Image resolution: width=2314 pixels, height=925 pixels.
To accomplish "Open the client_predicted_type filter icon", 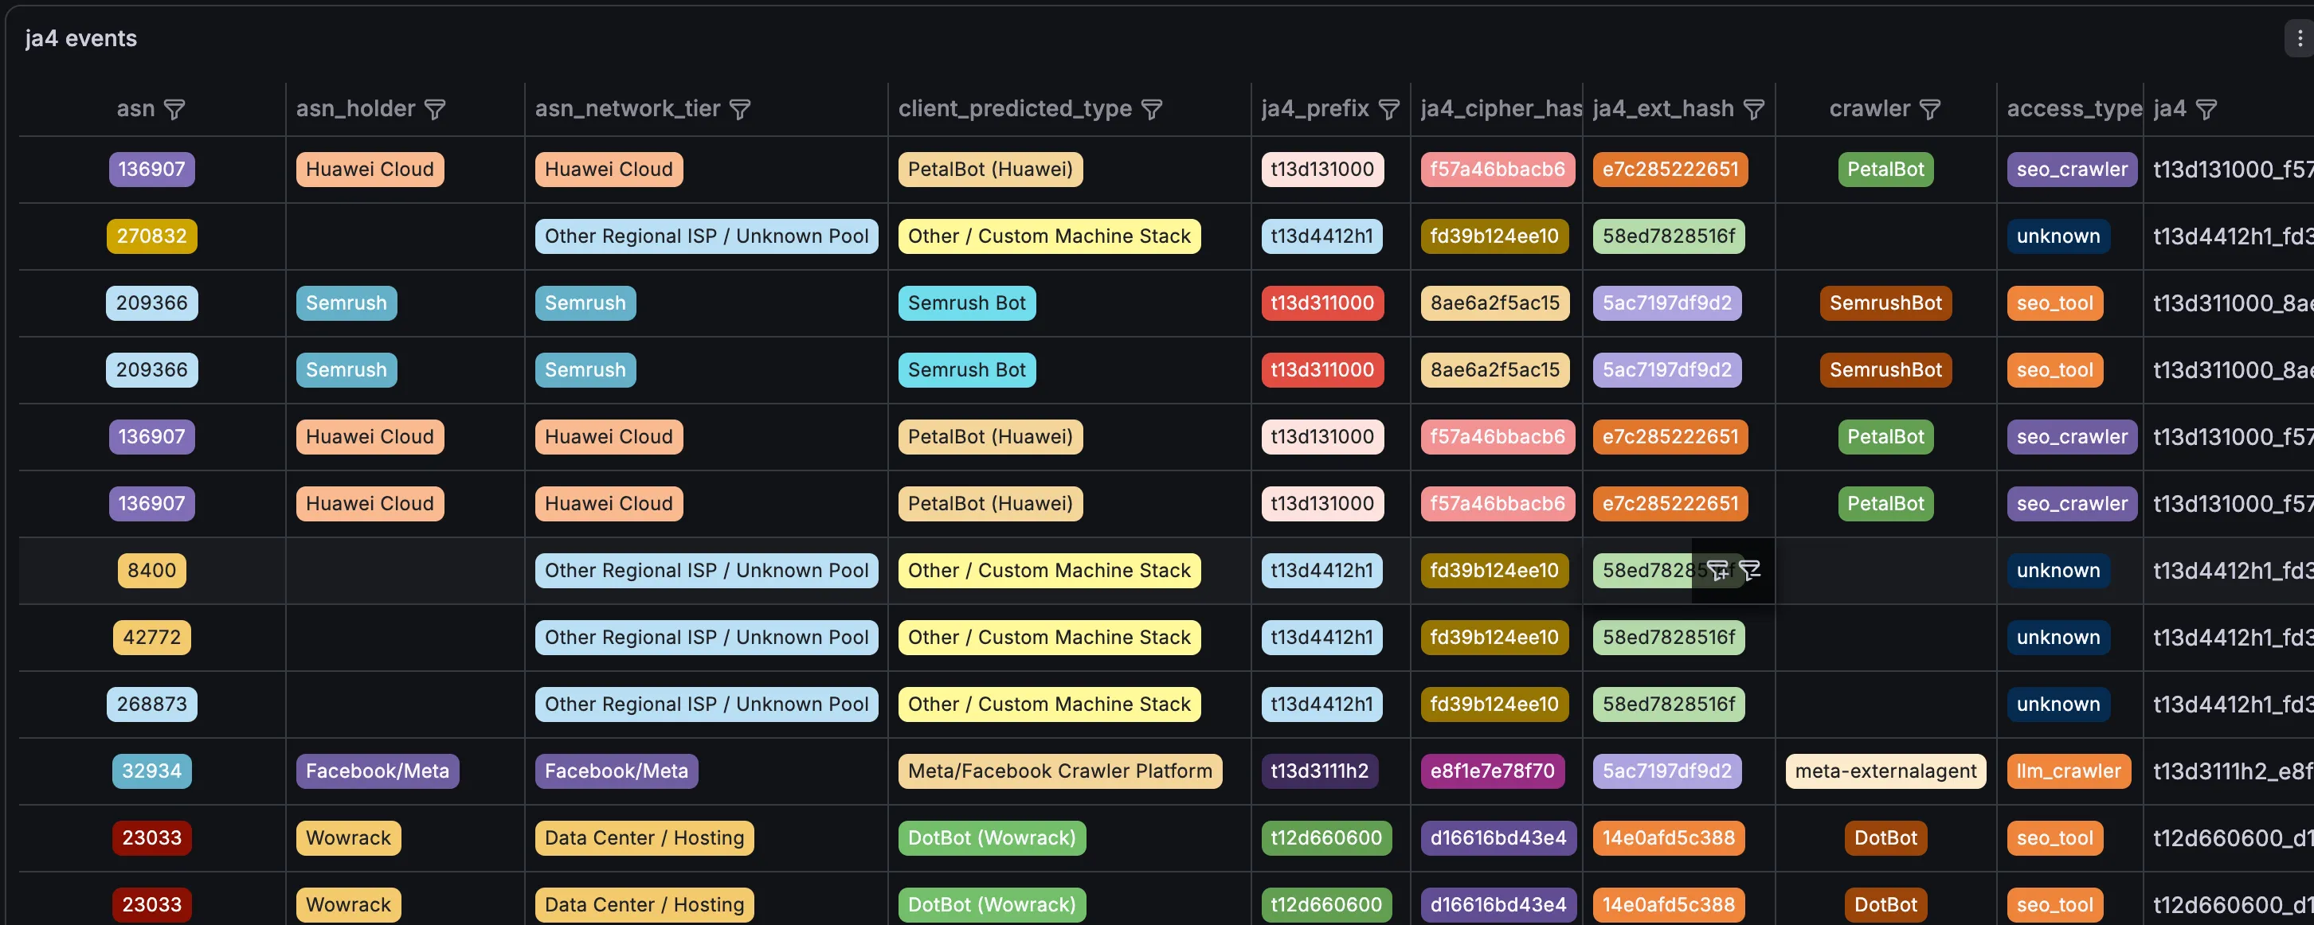I will 1151,110.
